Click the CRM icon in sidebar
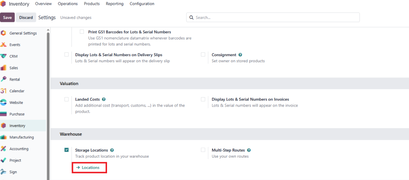The height and width of the screenshot is (180, 409). [x=4, y=56]
